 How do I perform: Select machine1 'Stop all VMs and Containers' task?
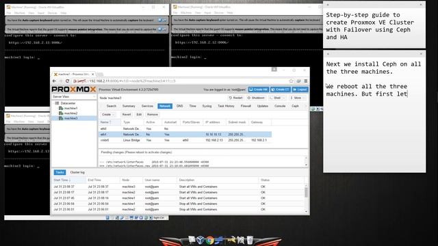point(178,204)
